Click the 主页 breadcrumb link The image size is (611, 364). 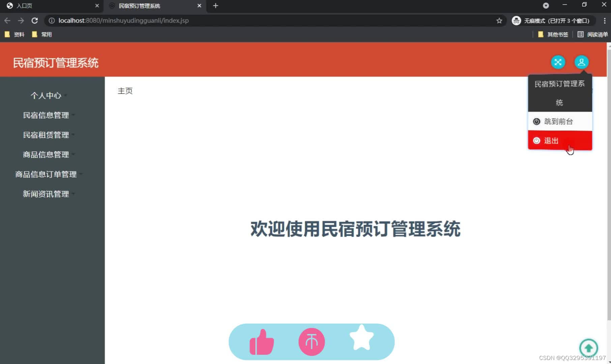[125, 91]
